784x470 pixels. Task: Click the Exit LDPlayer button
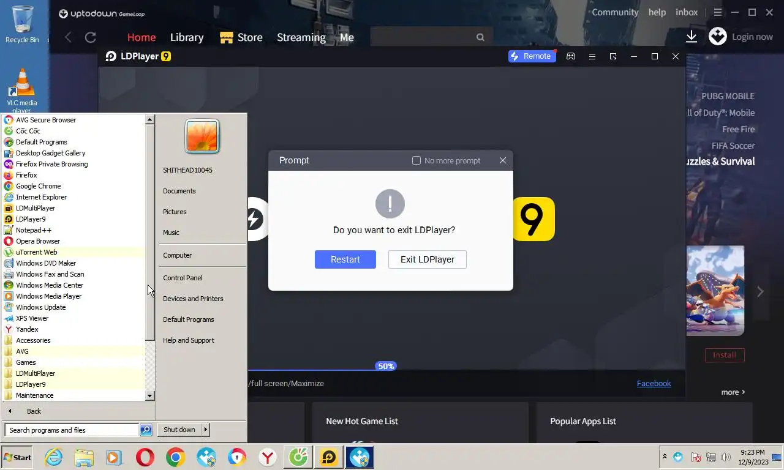click(x=428, y=259)
